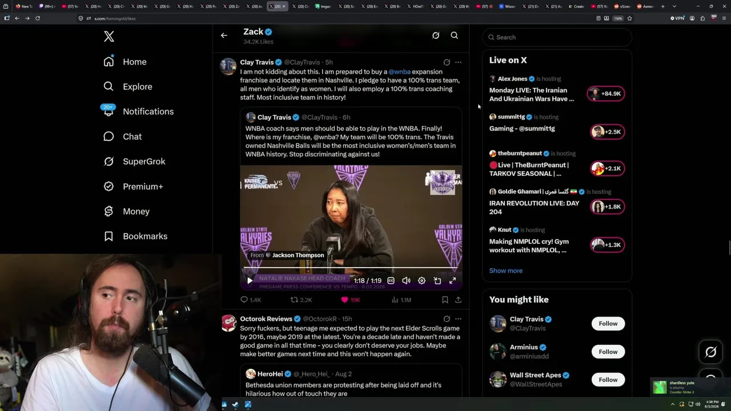This screenshot has height=411, width=731.
Task: Expand the browser tab list chevron
Action: 674,6
